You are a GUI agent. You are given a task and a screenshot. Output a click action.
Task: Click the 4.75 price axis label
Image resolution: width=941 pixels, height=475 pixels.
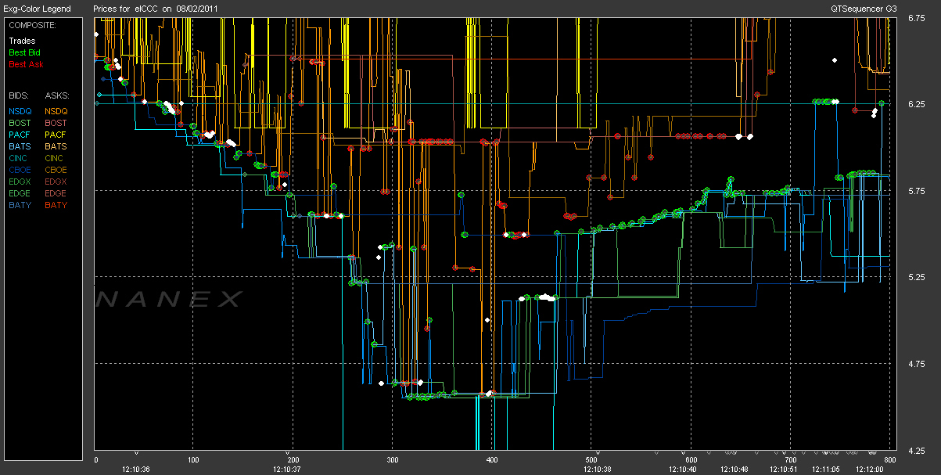[x=917, y=364]
